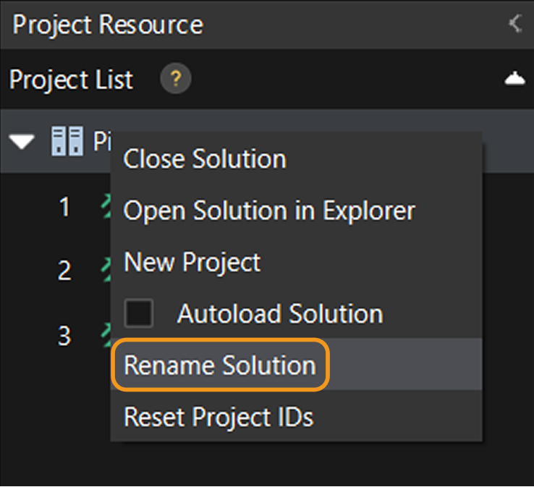
Task: Click Rename Solution in the menu
Action: (220, 365)
